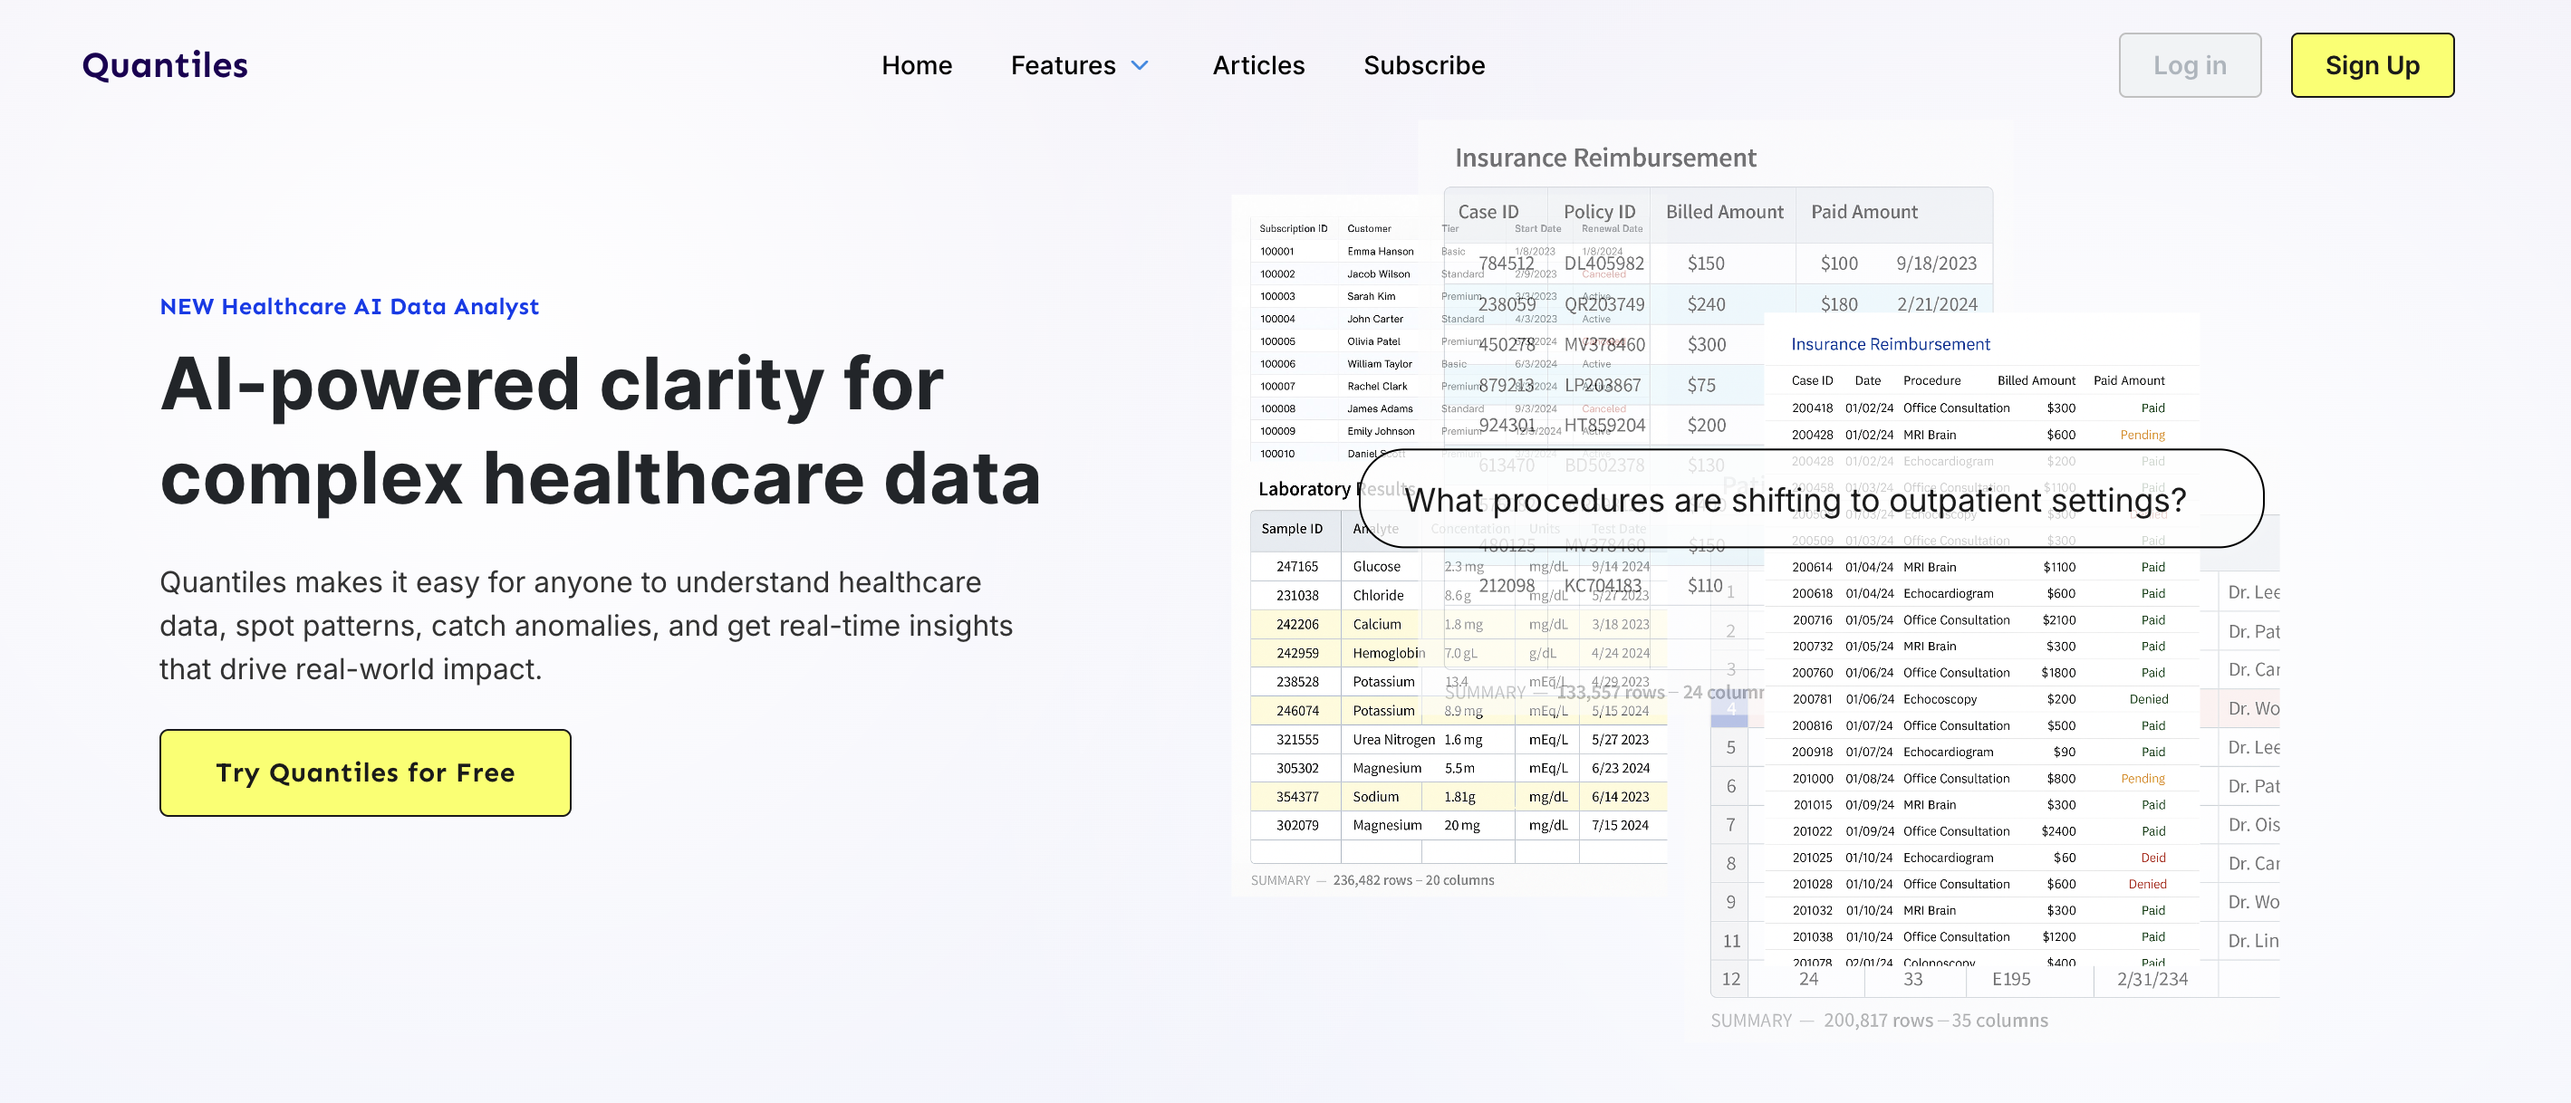
Task: Click Dr. Lin in the doctor list
Action: pyautogui.click(x=2253, y=940)
